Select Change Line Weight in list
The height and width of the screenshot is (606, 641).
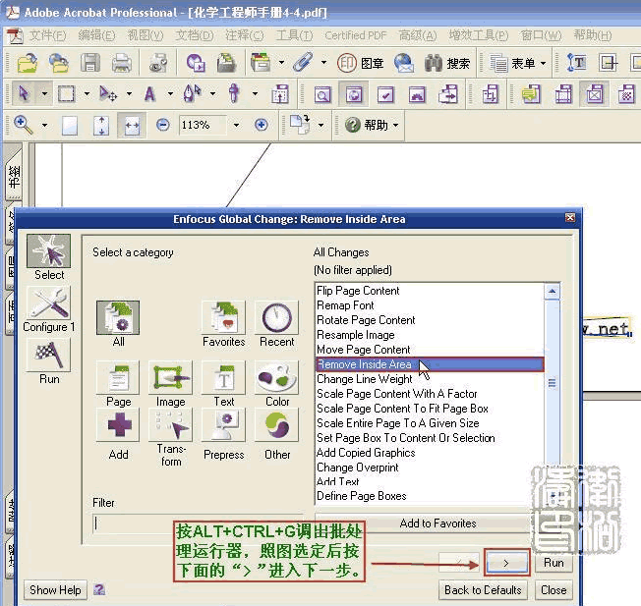[x=430, y=379]
